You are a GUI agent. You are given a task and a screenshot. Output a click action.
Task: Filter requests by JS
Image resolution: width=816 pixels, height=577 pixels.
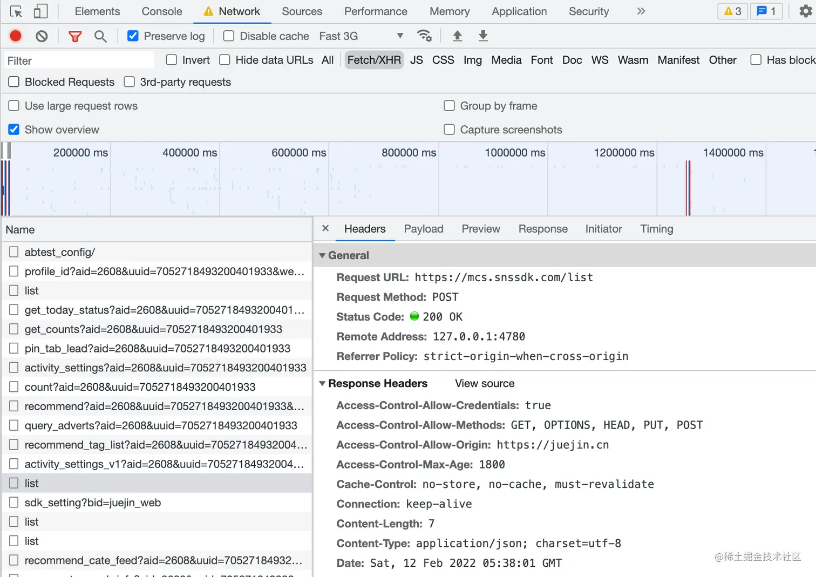coord(416,60)
